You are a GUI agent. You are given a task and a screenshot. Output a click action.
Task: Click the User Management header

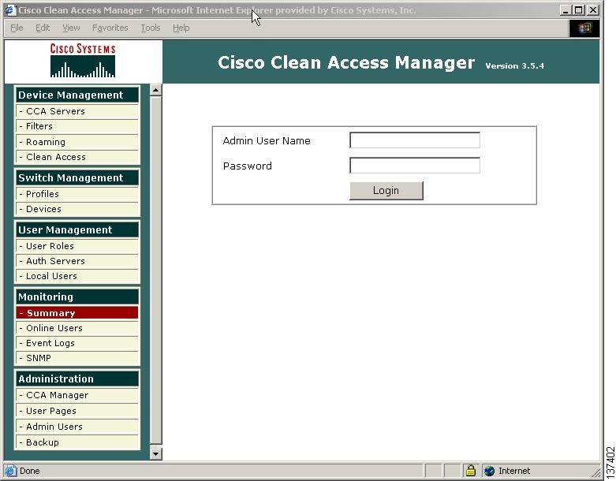tap(77, 229)
